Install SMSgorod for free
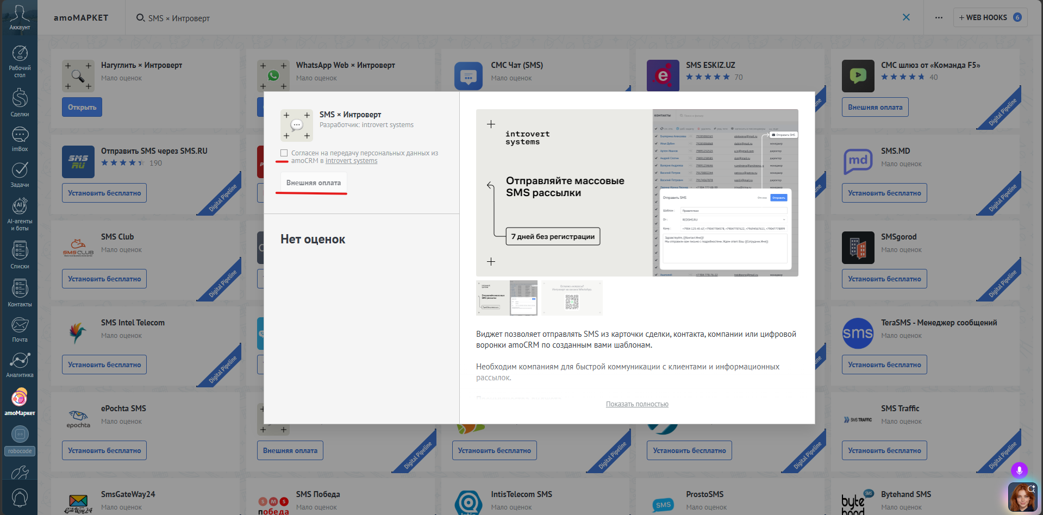Image resolution: width=1043 pixels, height=515 pixels. 884,279
